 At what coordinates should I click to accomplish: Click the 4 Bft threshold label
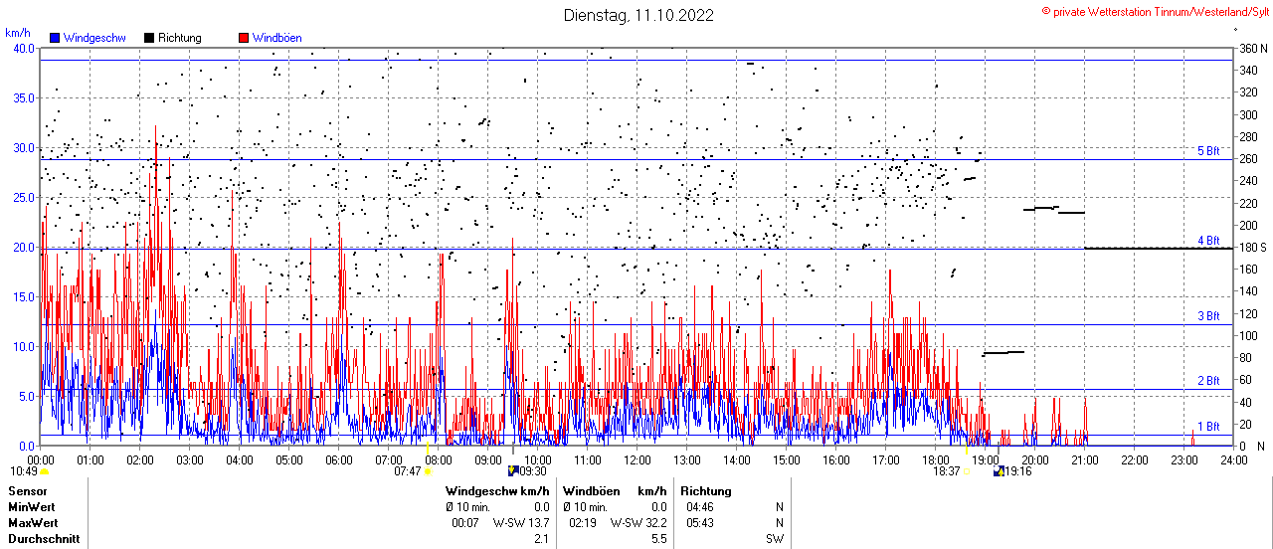coord(1208,241)
